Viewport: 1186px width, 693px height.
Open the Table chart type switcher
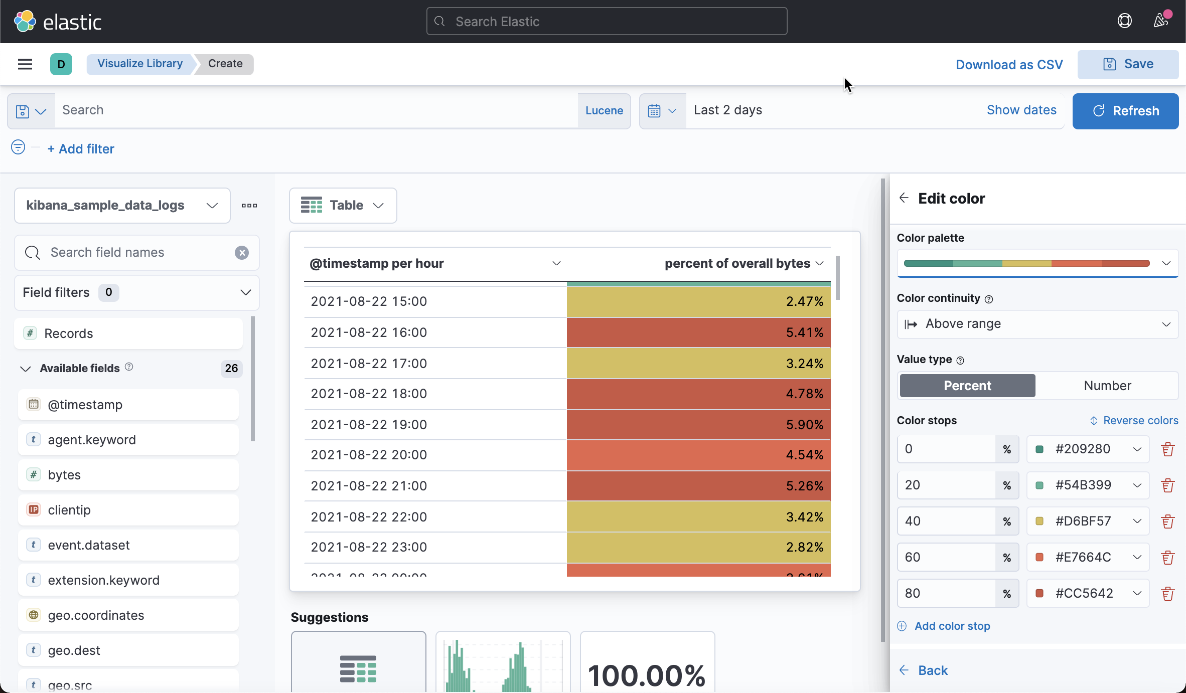click(x=343, y=205)
